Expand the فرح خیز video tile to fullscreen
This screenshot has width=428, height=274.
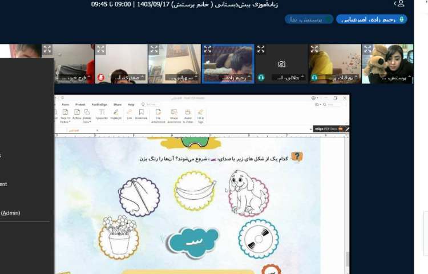tap(47, 50)
